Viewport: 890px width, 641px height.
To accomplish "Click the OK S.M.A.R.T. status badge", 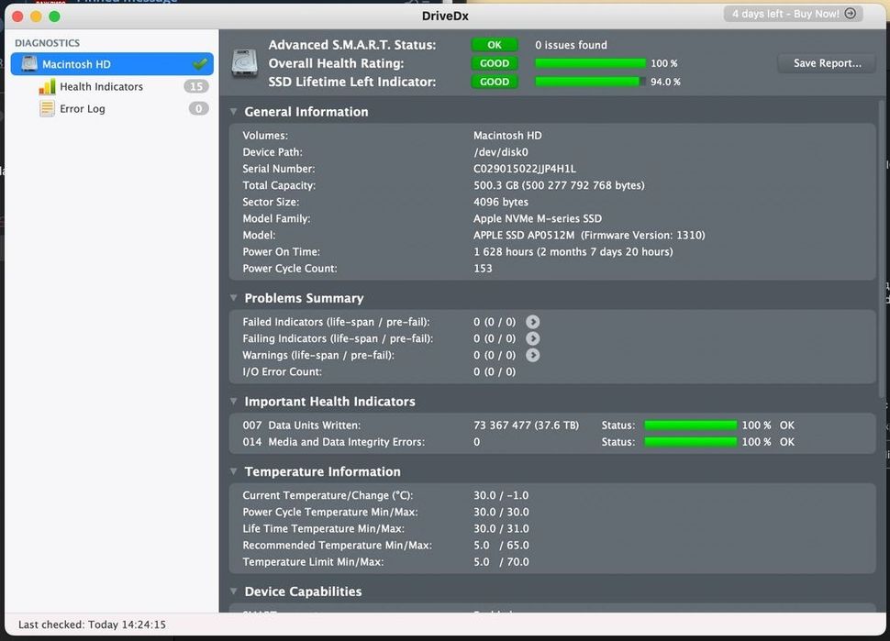I will point(495,45).
